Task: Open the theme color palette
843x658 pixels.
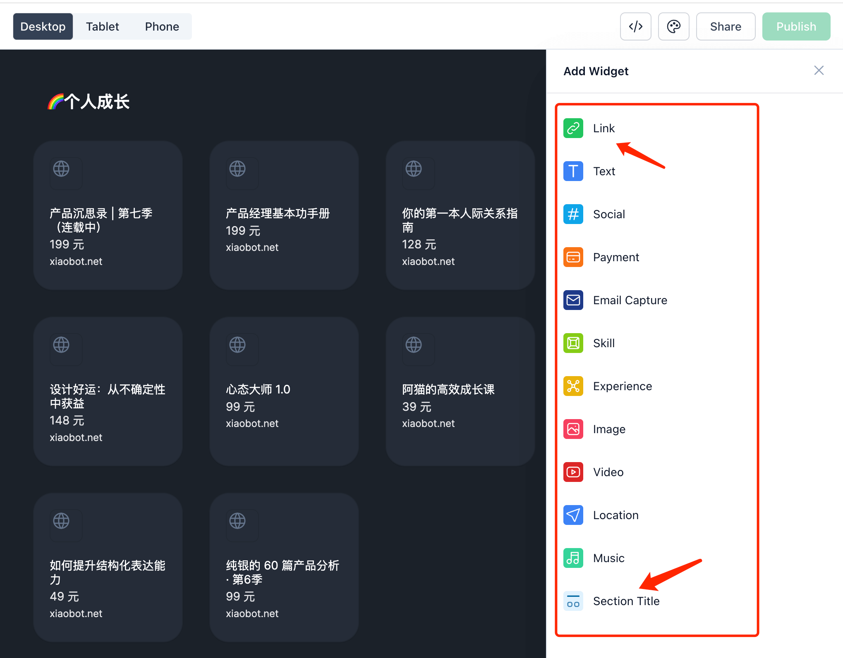Action: pos(673,26)
